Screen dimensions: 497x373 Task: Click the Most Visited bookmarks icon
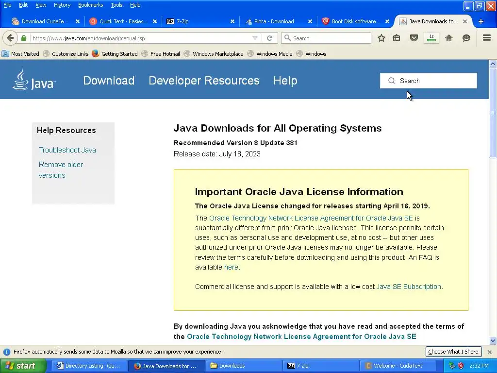pos(5,53)
